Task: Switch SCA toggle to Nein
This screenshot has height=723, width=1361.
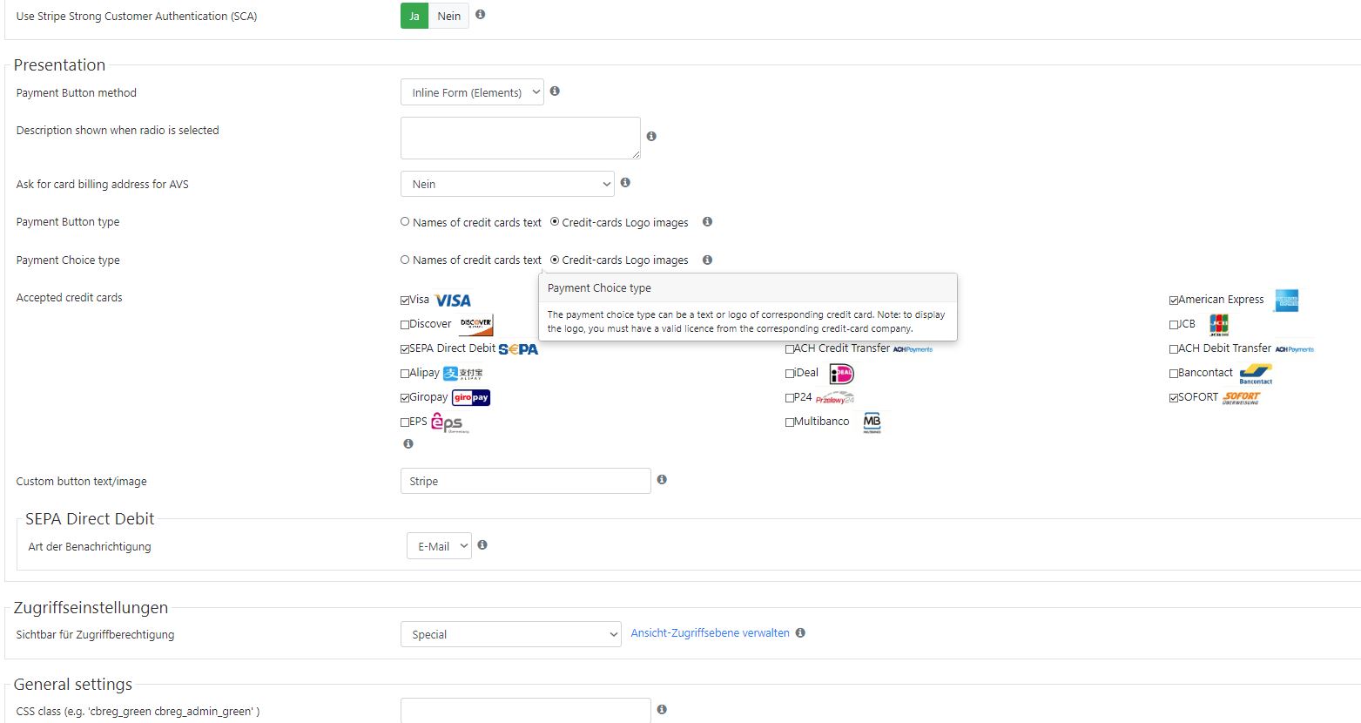Action: (449, 16)
